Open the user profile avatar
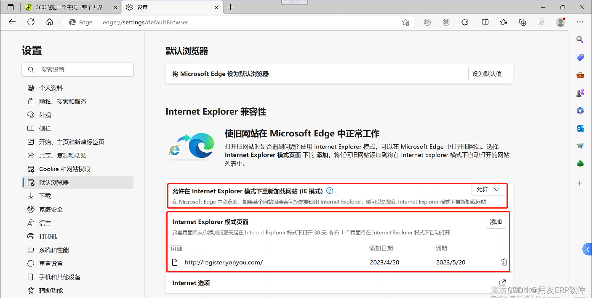592x298 pixels. [560, 22]
